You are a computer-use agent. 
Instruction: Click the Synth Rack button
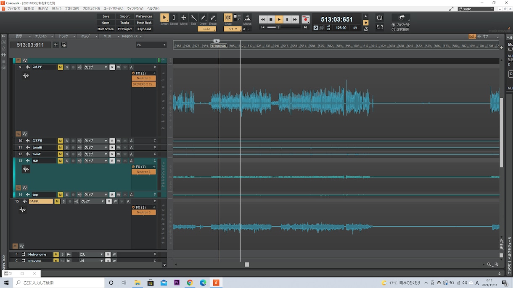click(144, 23)
